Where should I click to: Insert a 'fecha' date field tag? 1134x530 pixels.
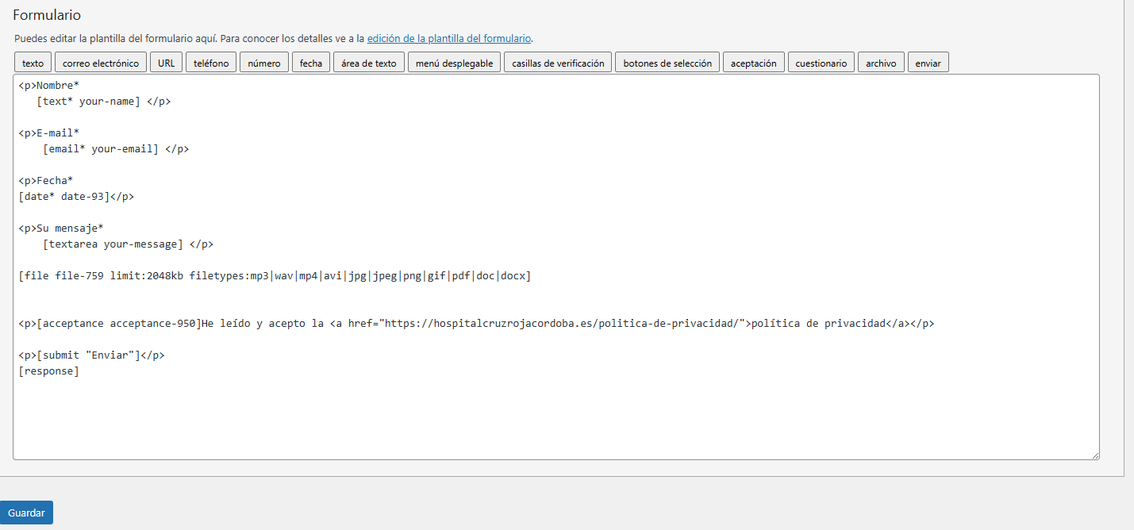[x=311, y=63]
